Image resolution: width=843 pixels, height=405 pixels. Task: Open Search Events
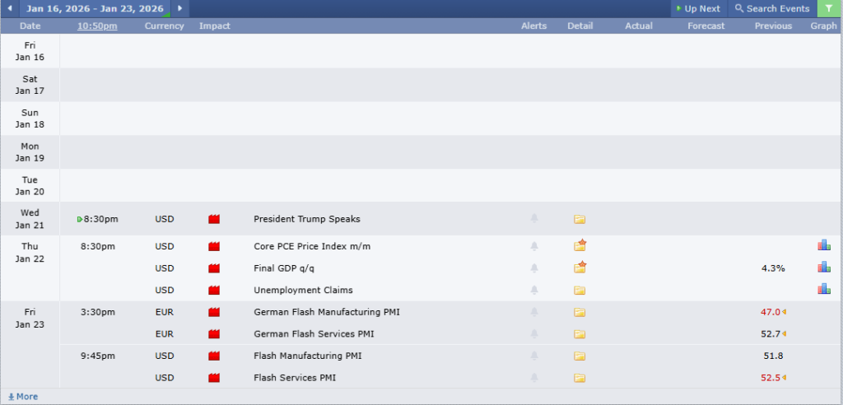771,8
